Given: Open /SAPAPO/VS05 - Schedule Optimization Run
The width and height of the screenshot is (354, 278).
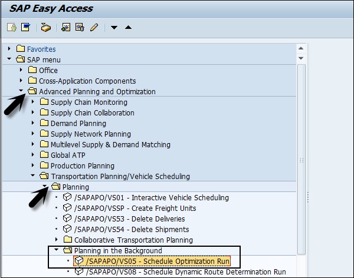Looking at the screenshot, I should point(158,261).
